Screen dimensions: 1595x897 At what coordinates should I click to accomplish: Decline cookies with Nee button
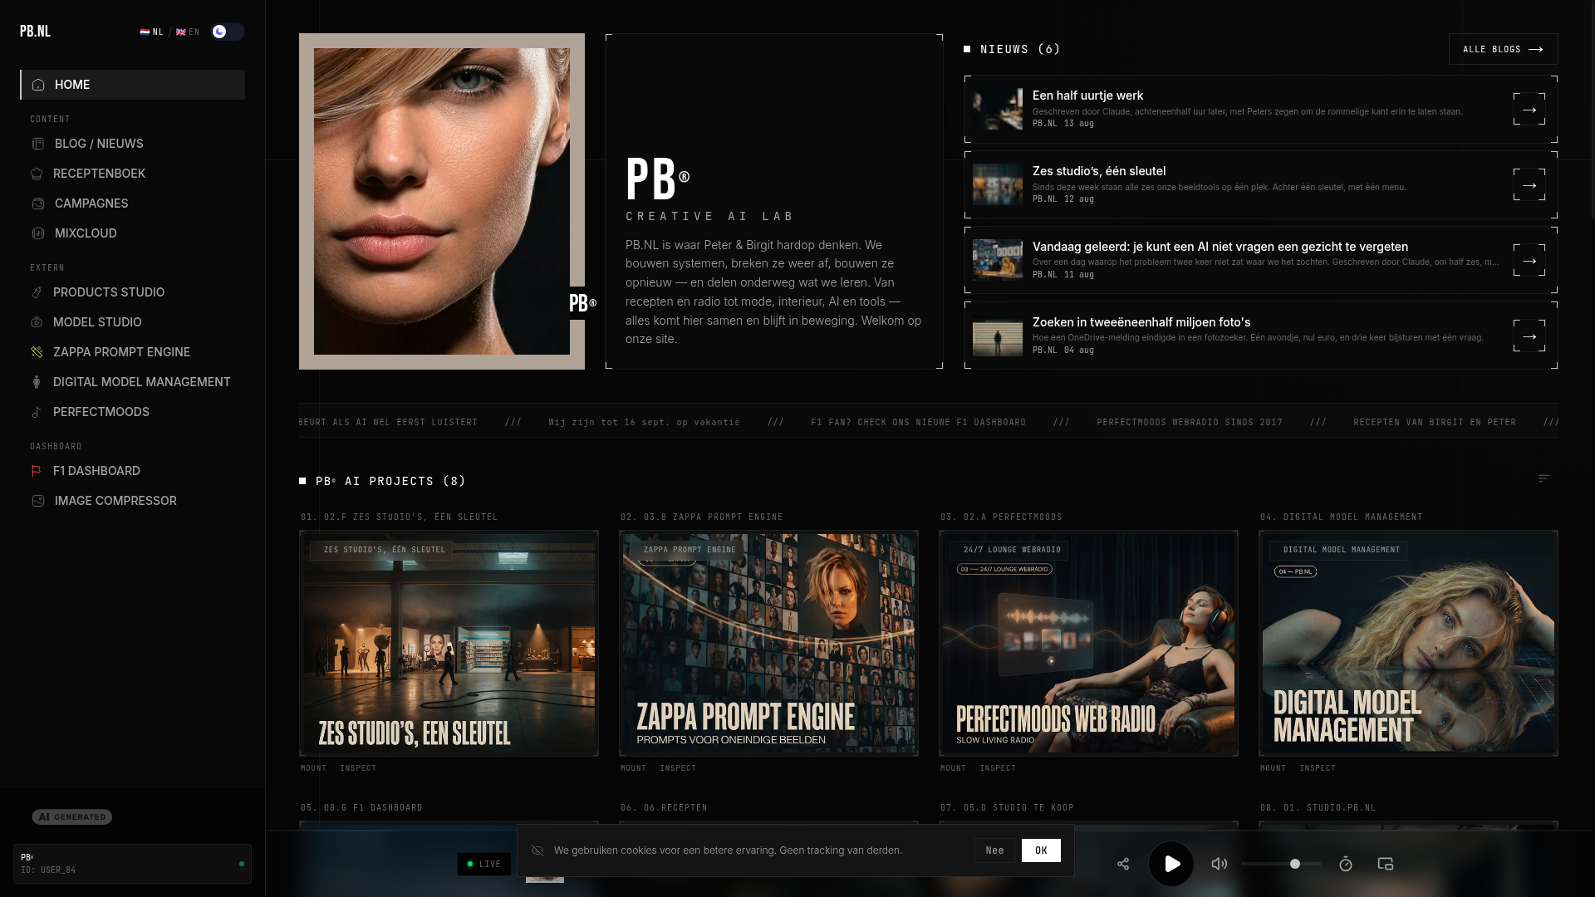tap(994, 850)
